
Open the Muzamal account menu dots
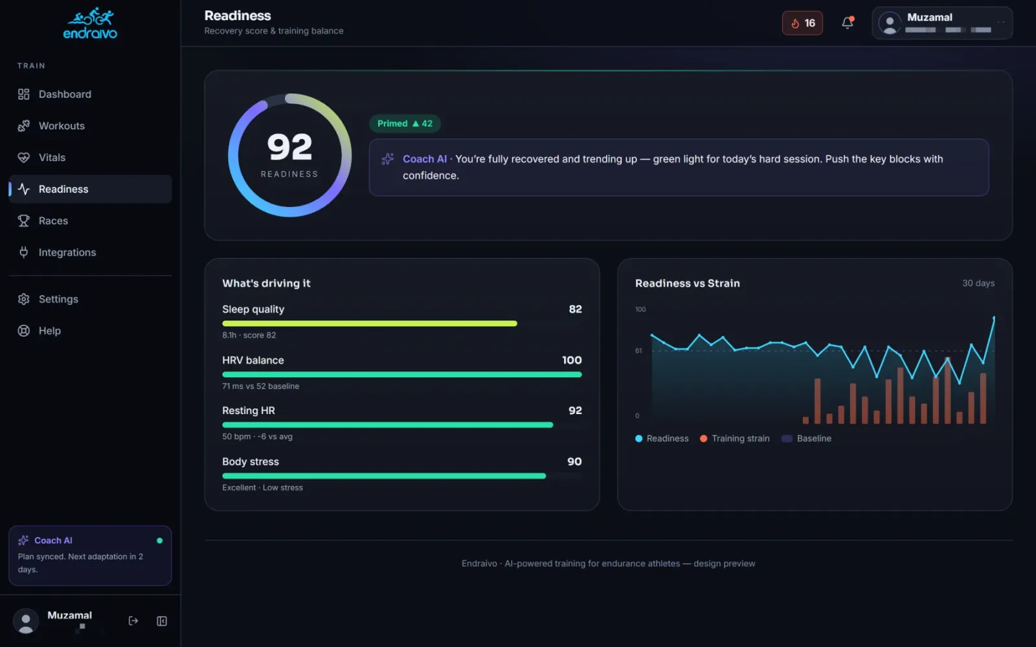click(1001, 22)
